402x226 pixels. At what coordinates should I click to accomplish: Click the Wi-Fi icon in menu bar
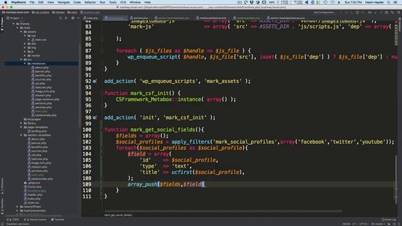pos(332,3)
